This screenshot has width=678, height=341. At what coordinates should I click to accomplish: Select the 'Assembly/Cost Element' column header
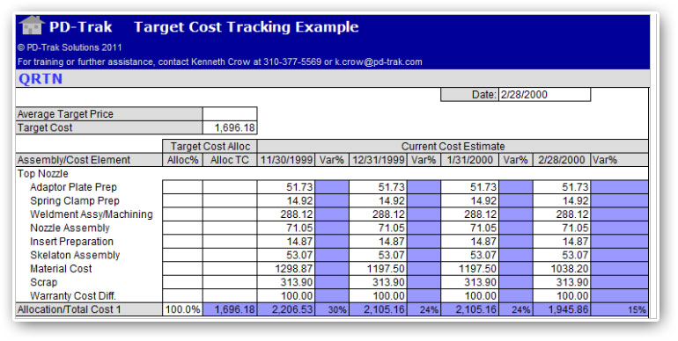pos(89,160)
